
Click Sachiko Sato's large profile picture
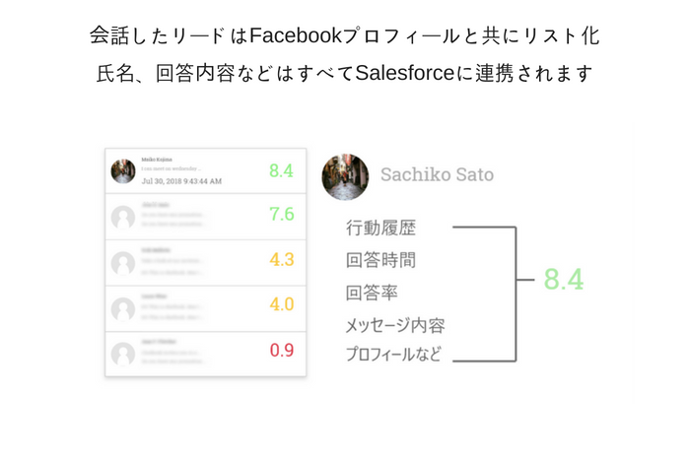click(x=345, y=176)
